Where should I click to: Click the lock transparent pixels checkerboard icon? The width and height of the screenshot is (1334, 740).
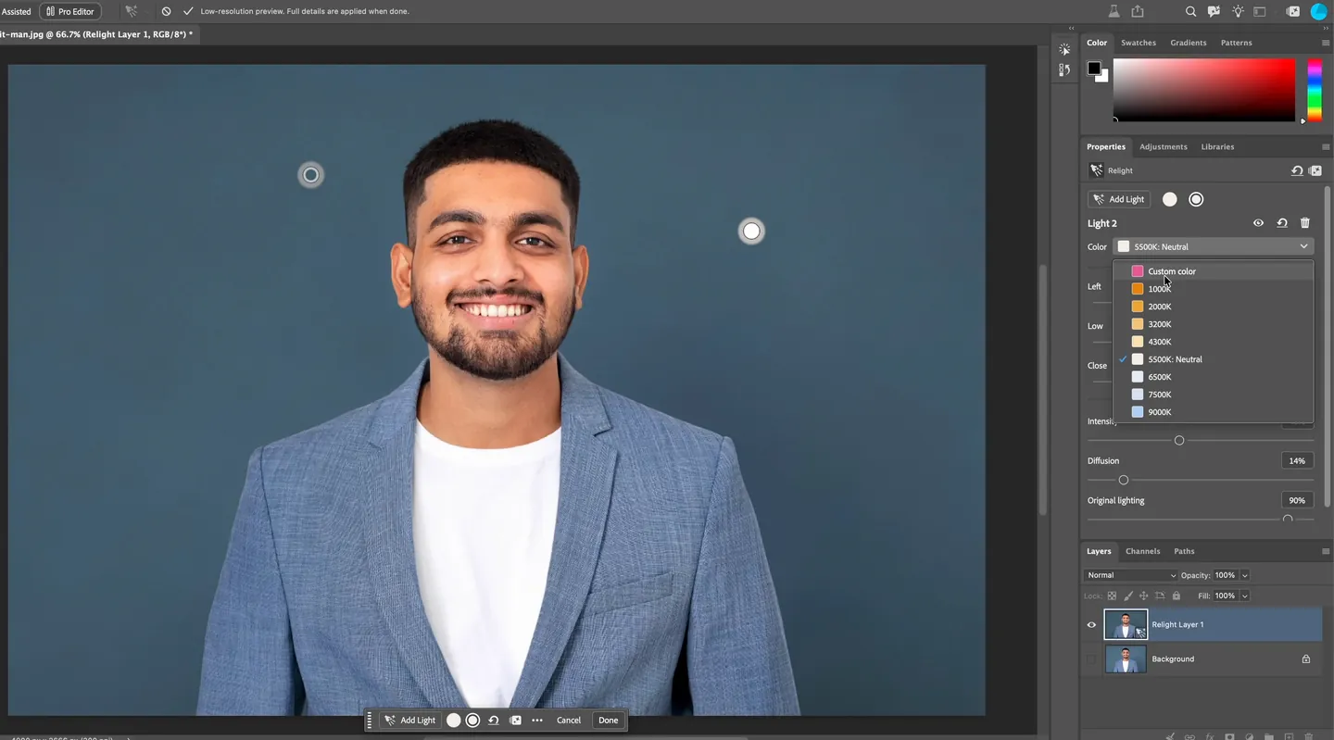click(x=1113, y=596)
